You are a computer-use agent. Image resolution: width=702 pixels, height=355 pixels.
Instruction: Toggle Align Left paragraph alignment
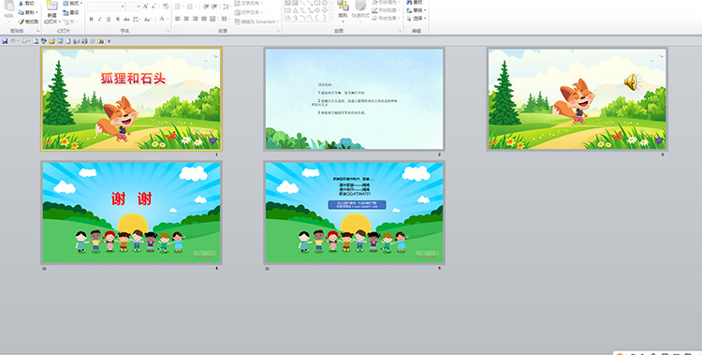click(177, 19)
